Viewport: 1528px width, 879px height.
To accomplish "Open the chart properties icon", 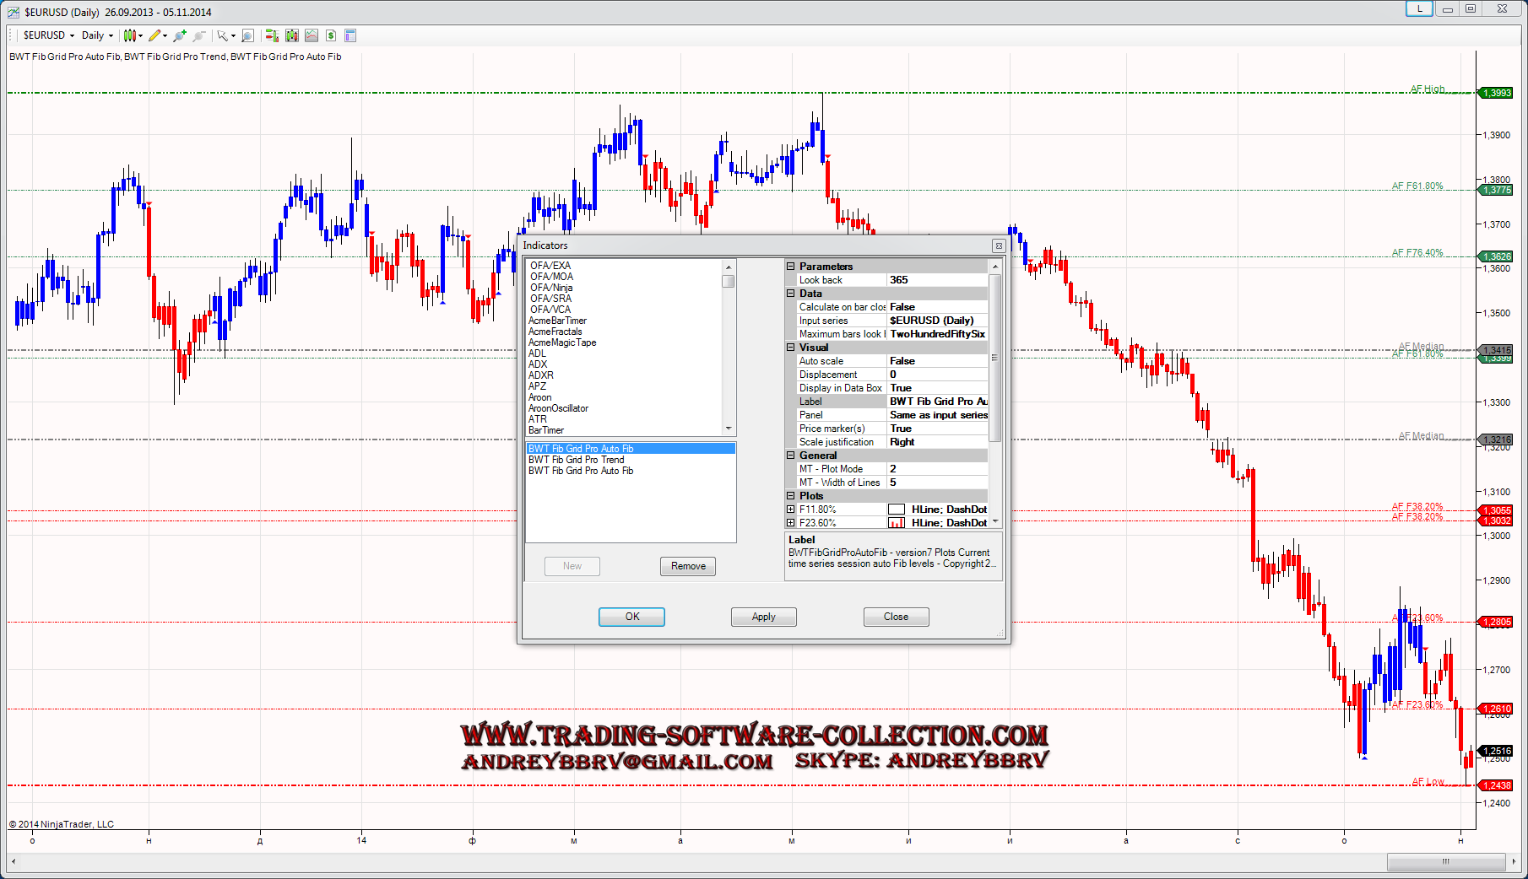I will [x=350, y=35].
